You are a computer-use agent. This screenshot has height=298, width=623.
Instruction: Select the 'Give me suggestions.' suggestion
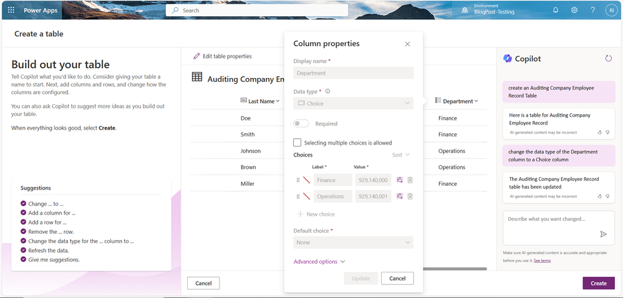click(50, 260)
